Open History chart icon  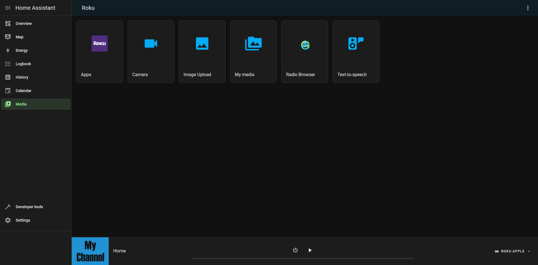[8, 77]
